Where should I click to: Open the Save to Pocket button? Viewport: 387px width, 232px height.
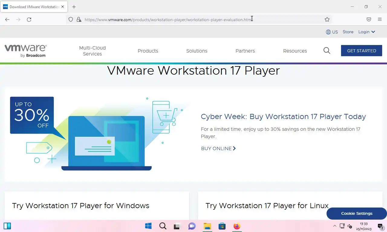[369, 19]
